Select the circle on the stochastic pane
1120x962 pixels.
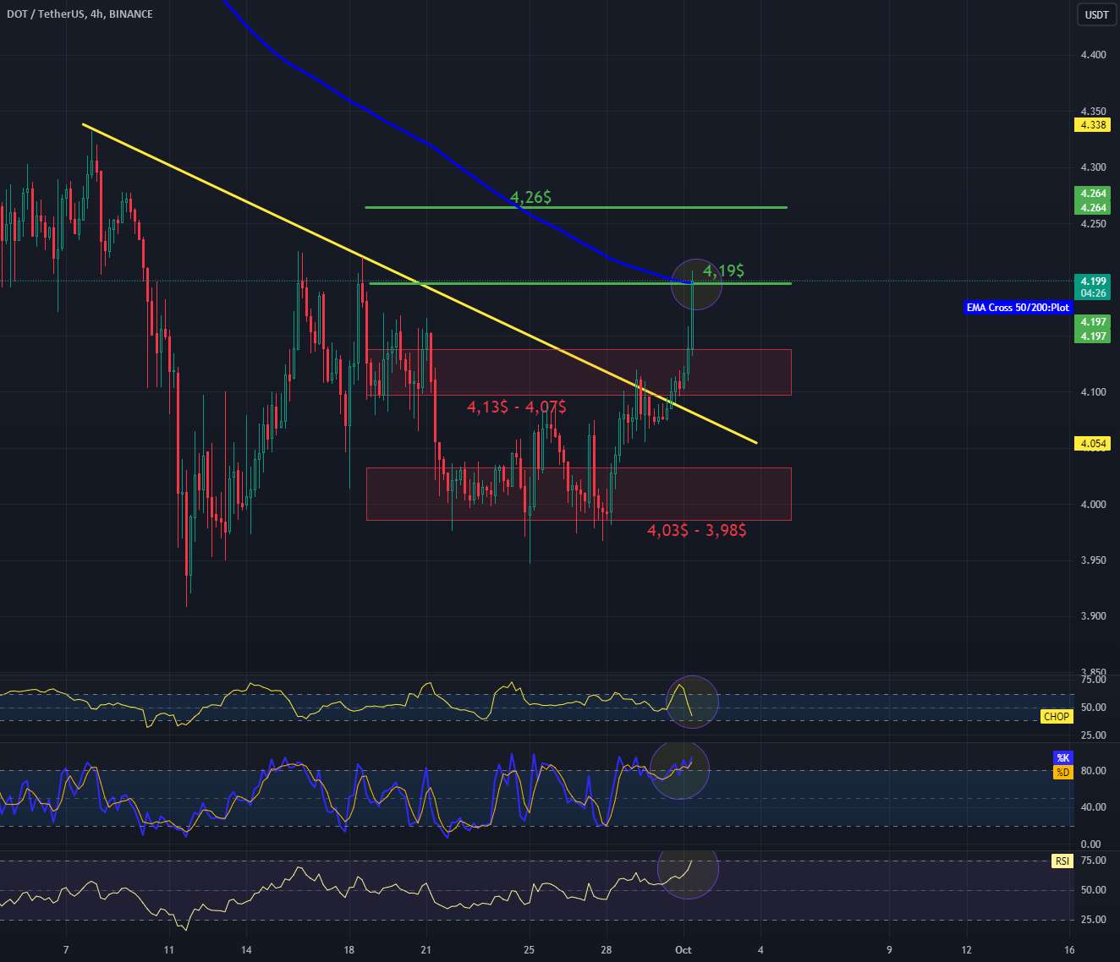coord(679,769)
